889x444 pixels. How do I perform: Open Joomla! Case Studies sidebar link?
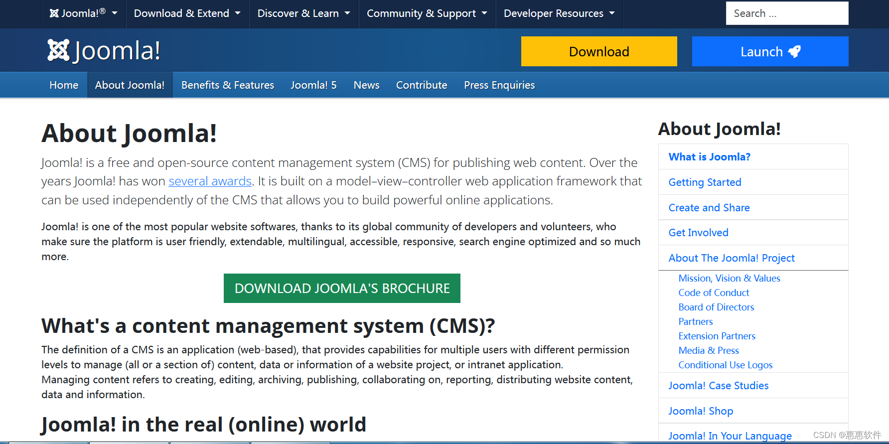pyautogui.click(x=753, y=386)
